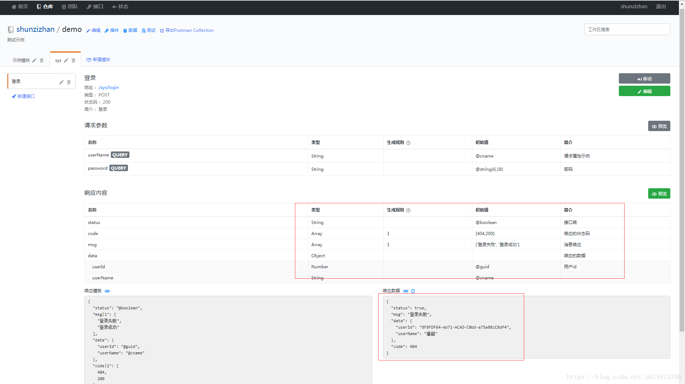The width and height of the screenshot is (685, 384).
Task: Open the 插件 link
Action: (x=112, y=30)
